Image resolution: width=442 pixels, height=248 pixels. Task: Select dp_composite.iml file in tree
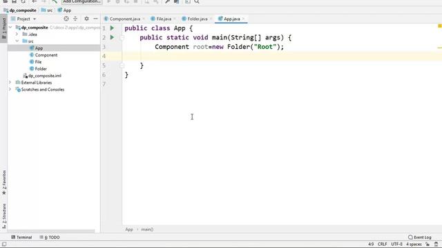click(x=42, y=76)
